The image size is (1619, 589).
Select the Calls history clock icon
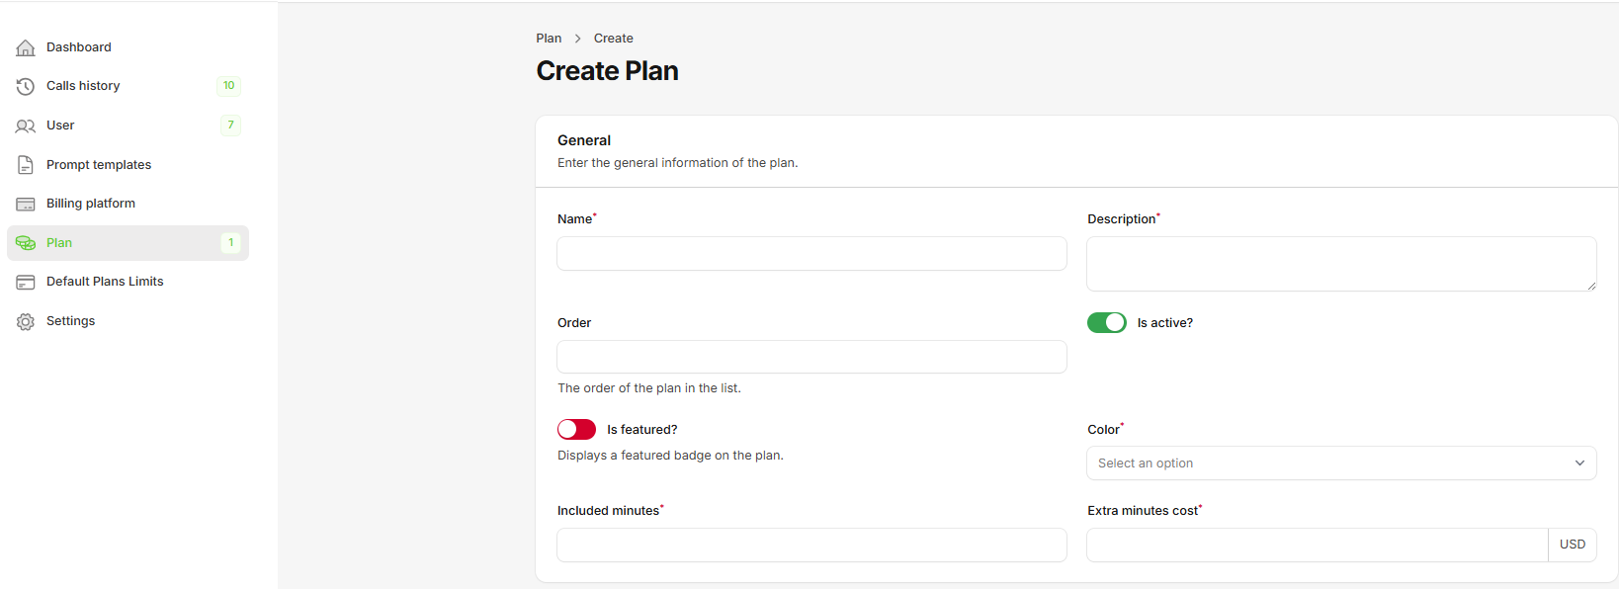click(25, 86)
